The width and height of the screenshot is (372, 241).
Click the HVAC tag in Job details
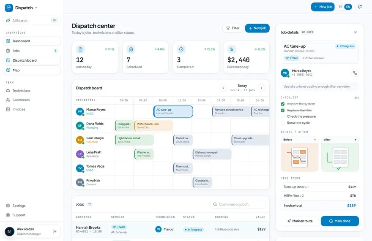coord(292,58)
